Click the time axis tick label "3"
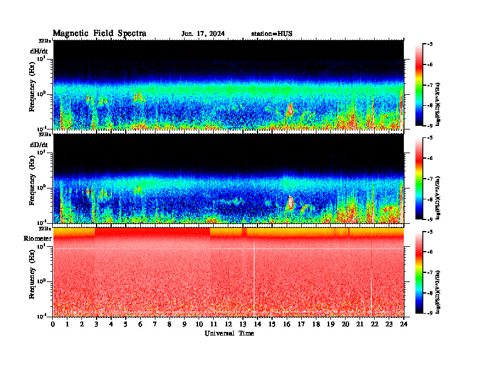This screenshot has width=481, height=372. [x=97, y=324]
